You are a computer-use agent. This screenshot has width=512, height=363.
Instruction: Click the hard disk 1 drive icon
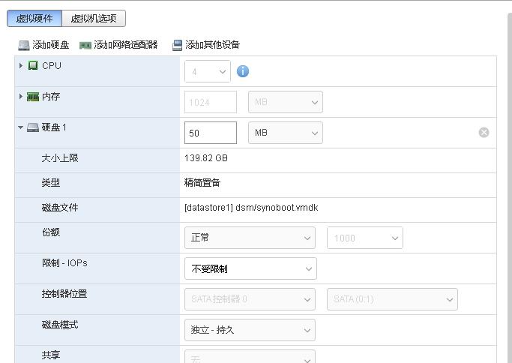pyautogui.click(x=33, y=127)
